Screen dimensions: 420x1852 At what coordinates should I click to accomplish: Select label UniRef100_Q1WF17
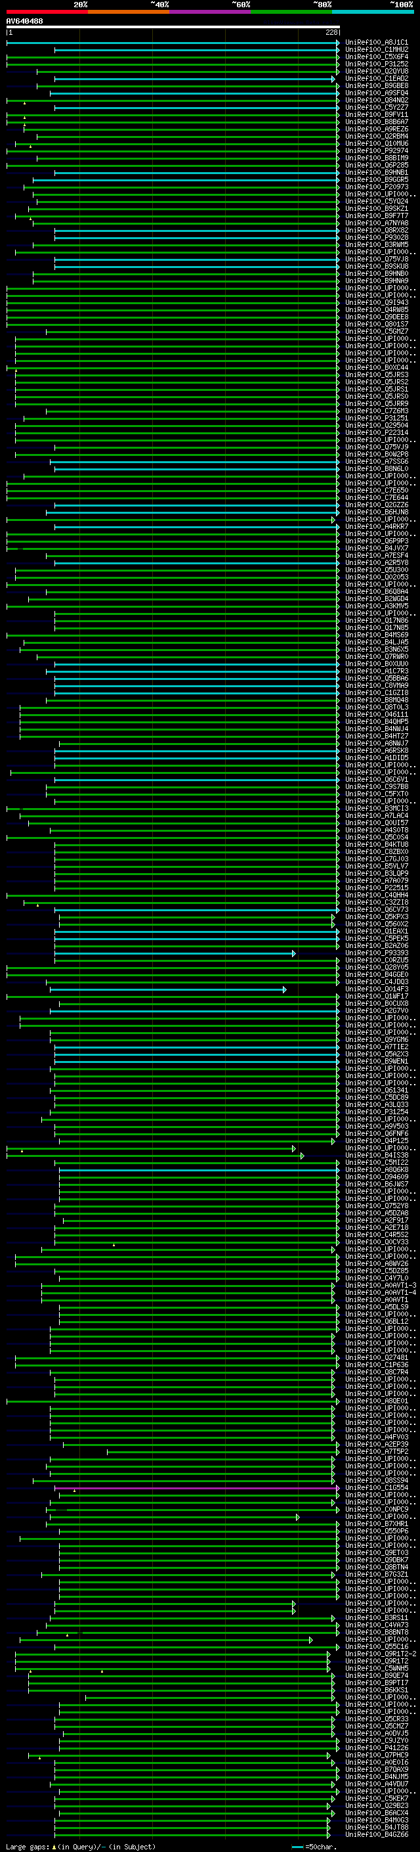(376, 996)
